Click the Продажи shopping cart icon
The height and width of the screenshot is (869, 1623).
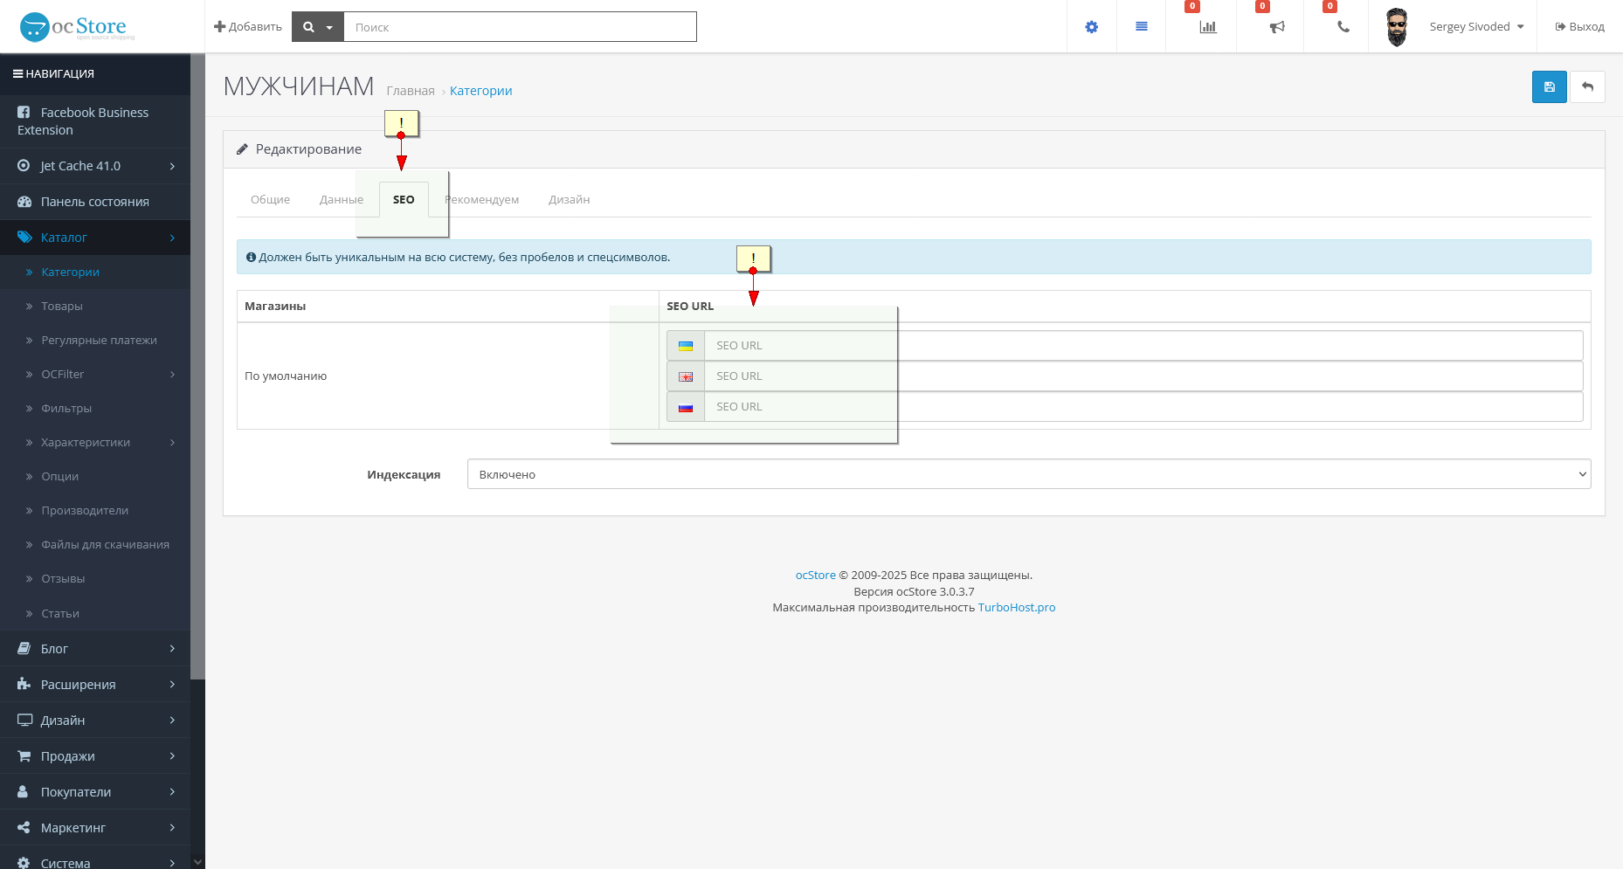24,756
